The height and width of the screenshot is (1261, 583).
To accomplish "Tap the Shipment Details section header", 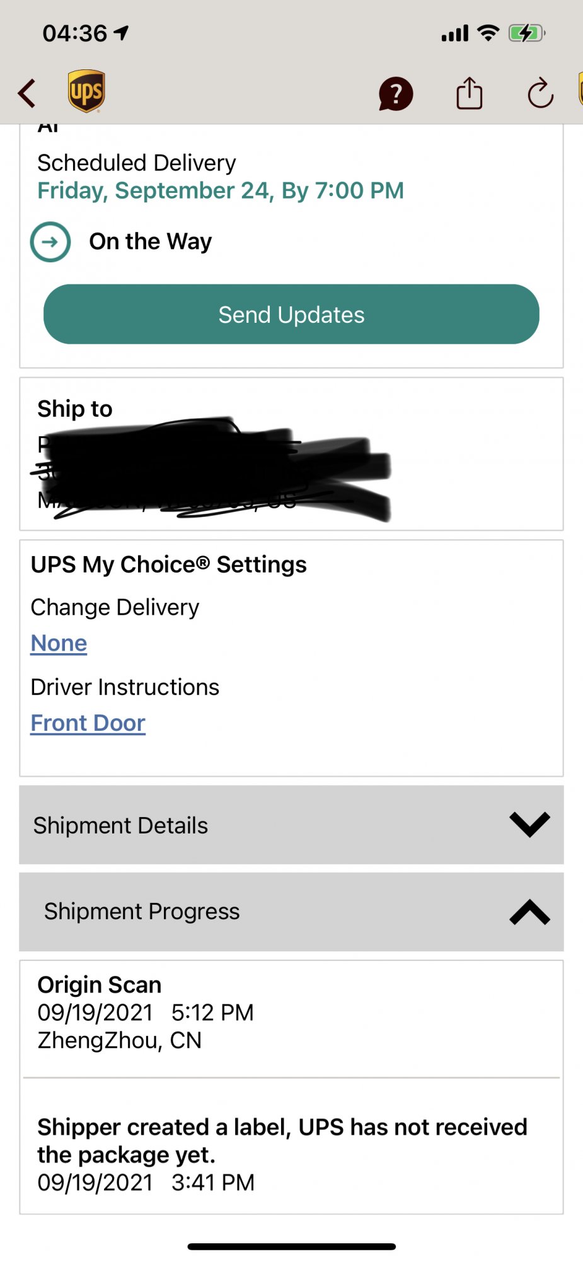I will coord(291,825).
